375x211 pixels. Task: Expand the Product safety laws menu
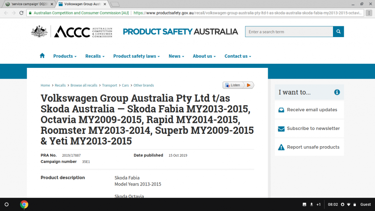pyautogui.click(x=136, y=56)
